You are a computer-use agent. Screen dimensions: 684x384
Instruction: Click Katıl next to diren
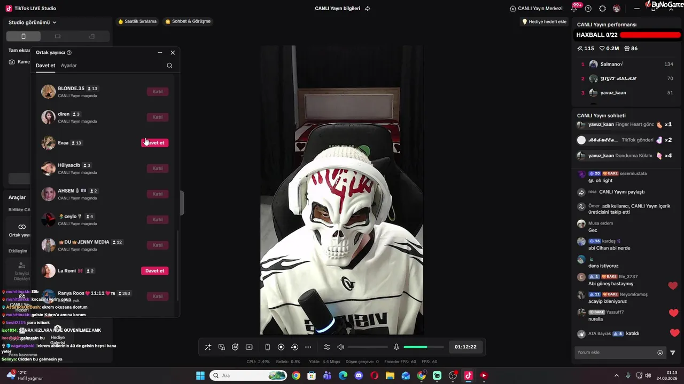coord(158,117)
